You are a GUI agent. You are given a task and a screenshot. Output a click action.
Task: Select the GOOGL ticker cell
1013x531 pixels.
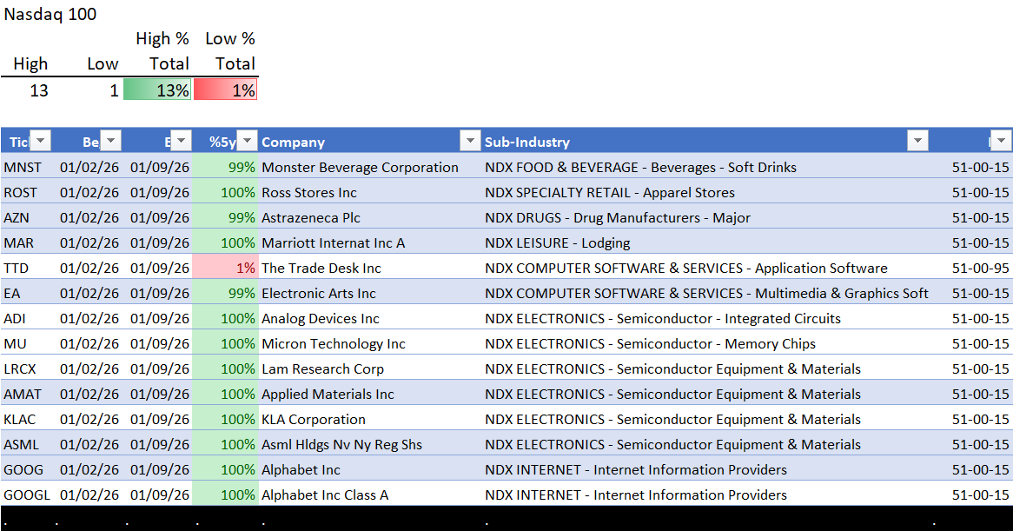(26, 494)
